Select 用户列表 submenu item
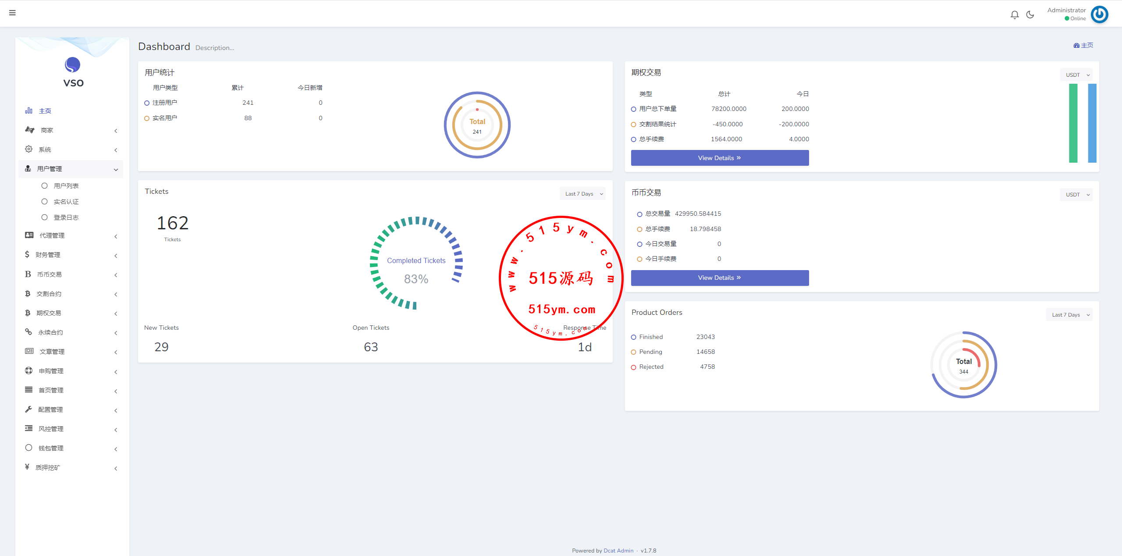The height and width of the screenshot is (556, 1122). coord(66,186)
